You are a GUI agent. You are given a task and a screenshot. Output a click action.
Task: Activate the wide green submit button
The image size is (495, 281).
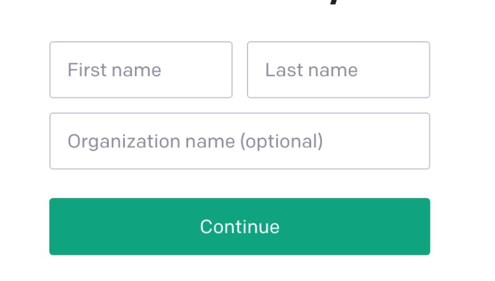click(x=239, y=227)
